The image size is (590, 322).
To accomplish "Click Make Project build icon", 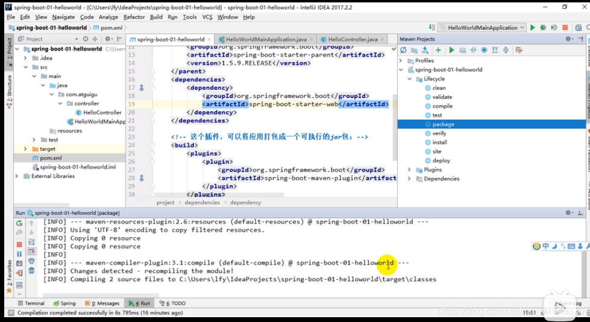I will coord(432,28).
